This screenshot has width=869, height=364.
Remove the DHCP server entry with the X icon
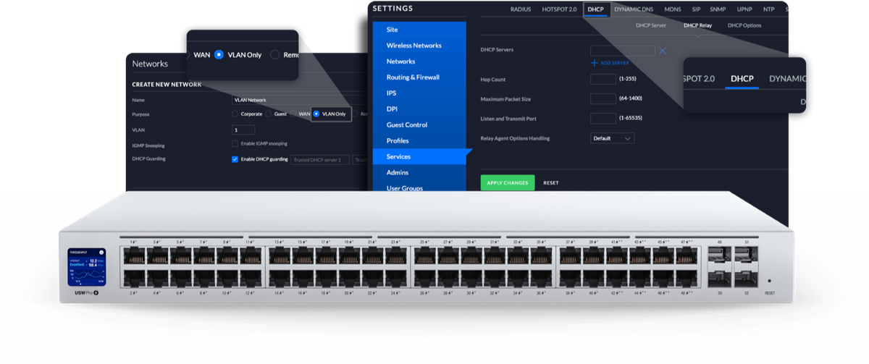tap(663, 51)
